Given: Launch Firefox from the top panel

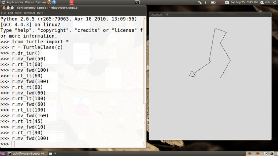Looking at the screenshot, I should coord(49,2).
